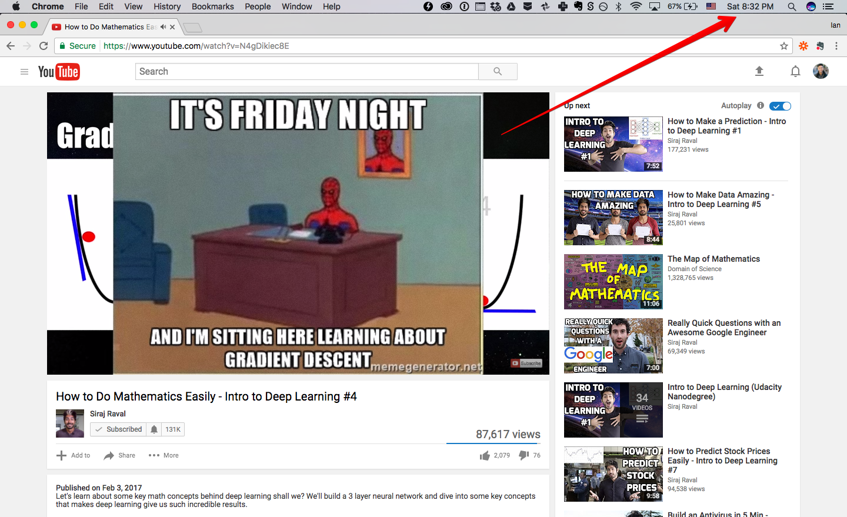Click the search magnifier button

(x=498, y=72)
